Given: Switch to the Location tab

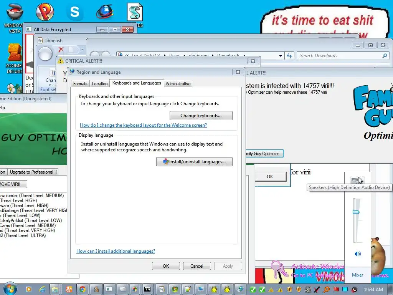Looking at the screenshot, I should (99, 83).
